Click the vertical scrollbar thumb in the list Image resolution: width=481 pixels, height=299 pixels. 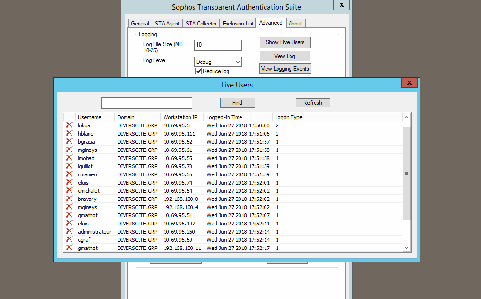point(406,173)
